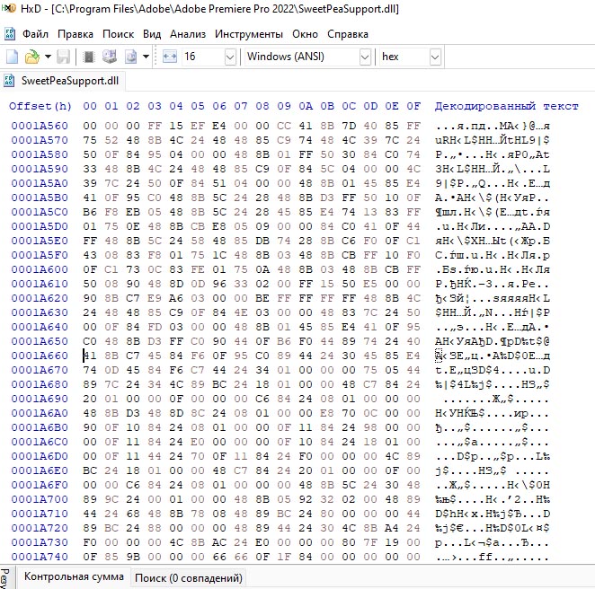Open the Вид menu
The width and height of the screenshot is (595, 589).
[152, 34]
